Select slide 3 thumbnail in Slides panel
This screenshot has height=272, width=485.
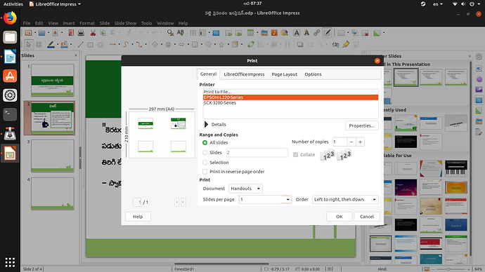(53, 156)
